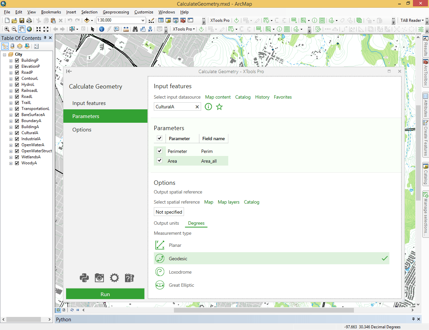Add CulturalA to favorites with the star
Image resolution: width=429 pixels, height=330 pixels.
219,107
